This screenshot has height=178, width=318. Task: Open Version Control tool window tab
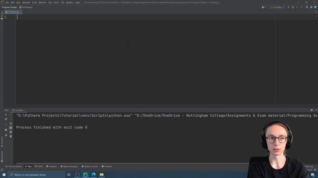(13, 167)
